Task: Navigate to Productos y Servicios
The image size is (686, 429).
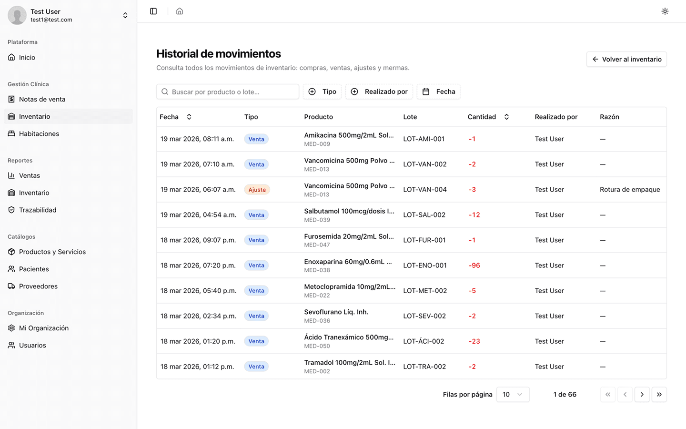Action: pos(52,252)
